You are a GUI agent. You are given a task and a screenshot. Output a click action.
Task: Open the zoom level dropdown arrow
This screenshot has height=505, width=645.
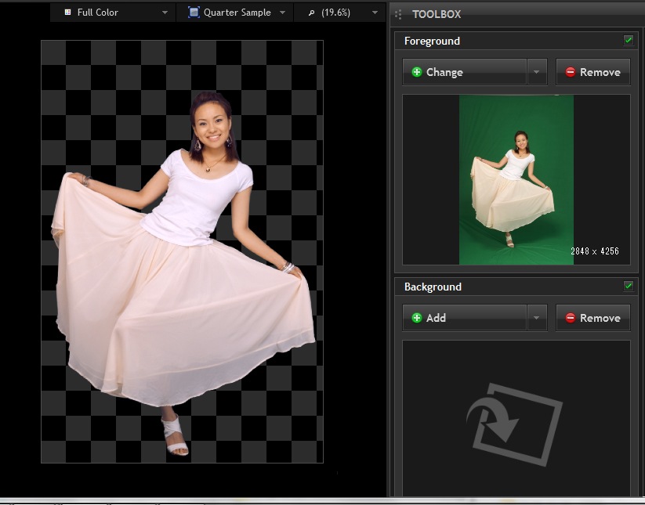click(x=375, y=13)
